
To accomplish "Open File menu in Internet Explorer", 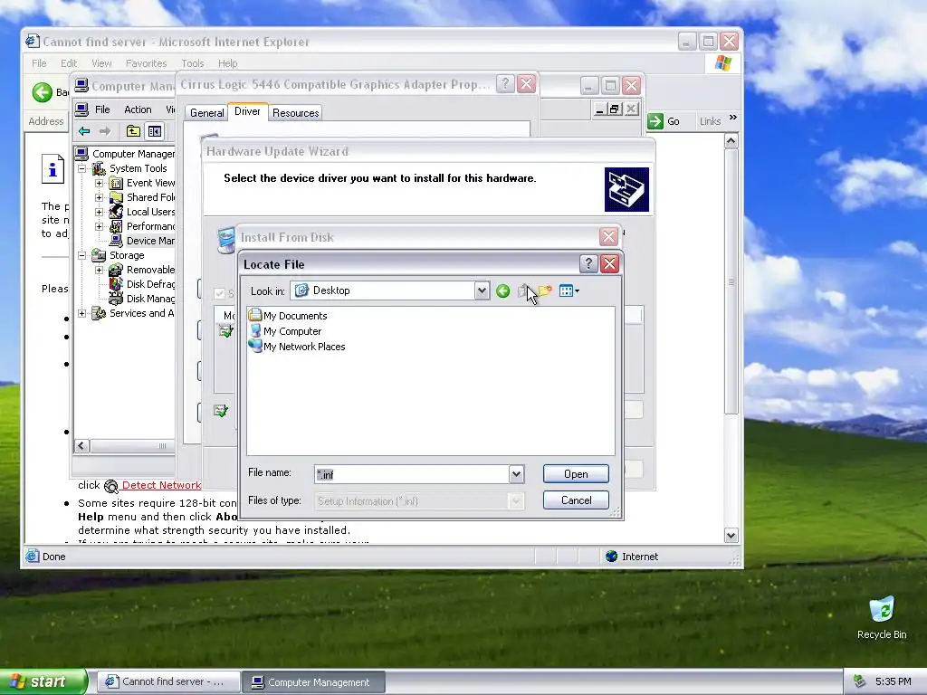I will click(x=39, y=63).
